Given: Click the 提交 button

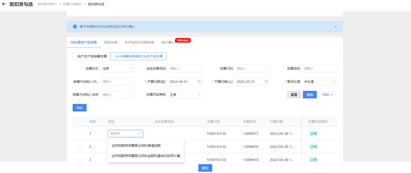Looking at the screenshot, I should click(205, 168).
